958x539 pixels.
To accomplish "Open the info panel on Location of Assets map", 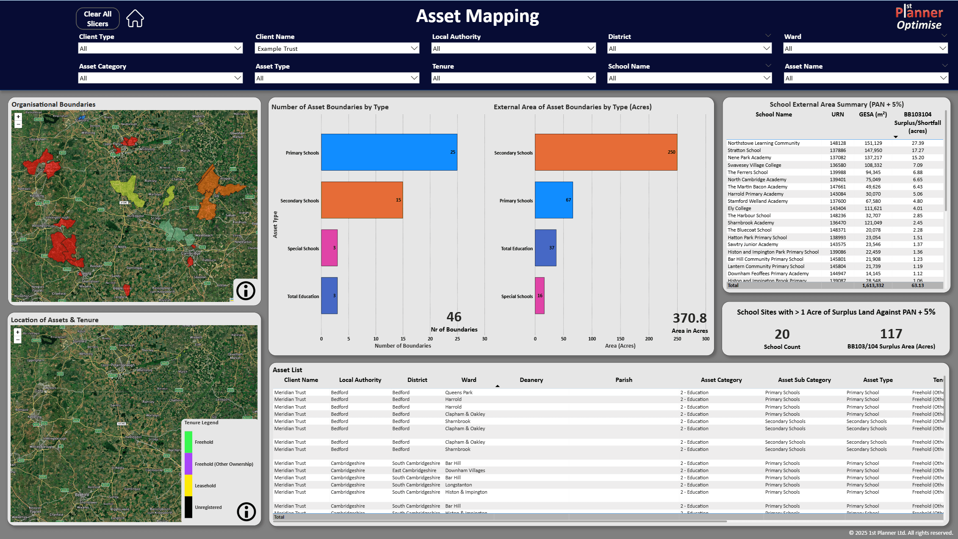I will pos(246,512).
